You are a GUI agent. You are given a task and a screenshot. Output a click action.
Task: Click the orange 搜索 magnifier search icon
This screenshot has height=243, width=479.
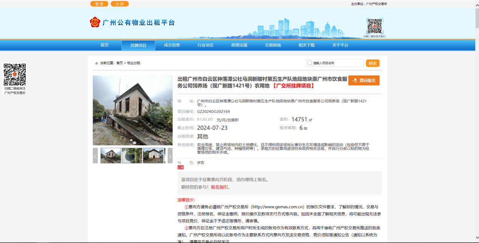pyautogui.click(x=372, y=63)
